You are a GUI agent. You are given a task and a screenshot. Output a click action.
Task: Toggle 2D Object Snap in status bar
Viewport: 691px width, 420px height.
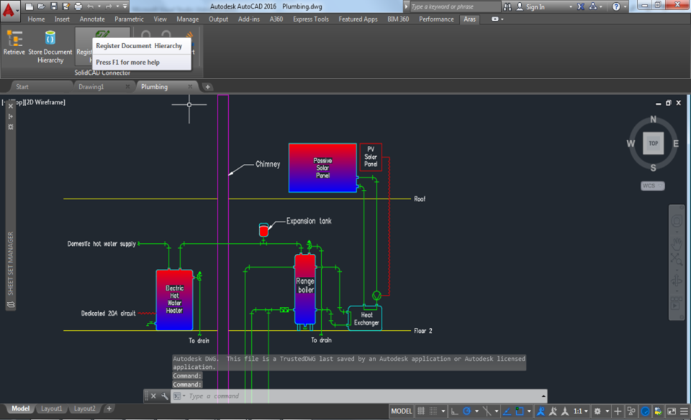(520, 411)
